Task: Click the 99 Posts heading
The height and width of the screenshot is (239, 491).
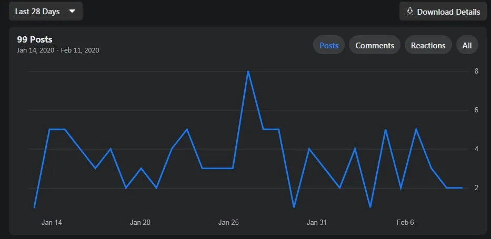Action: click(35, 40)
